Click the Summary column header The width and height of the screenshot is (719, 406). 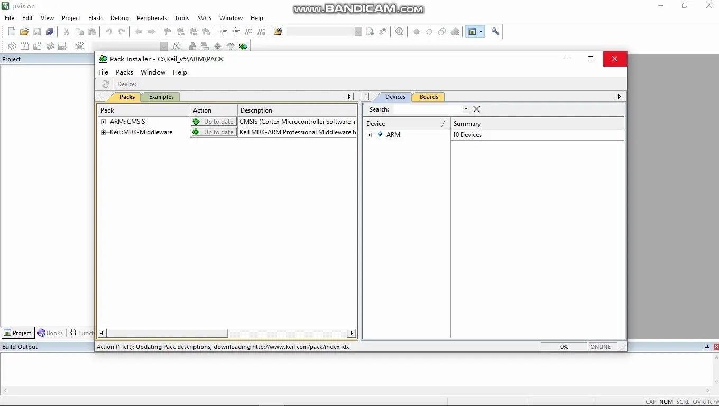coord(537,124)
